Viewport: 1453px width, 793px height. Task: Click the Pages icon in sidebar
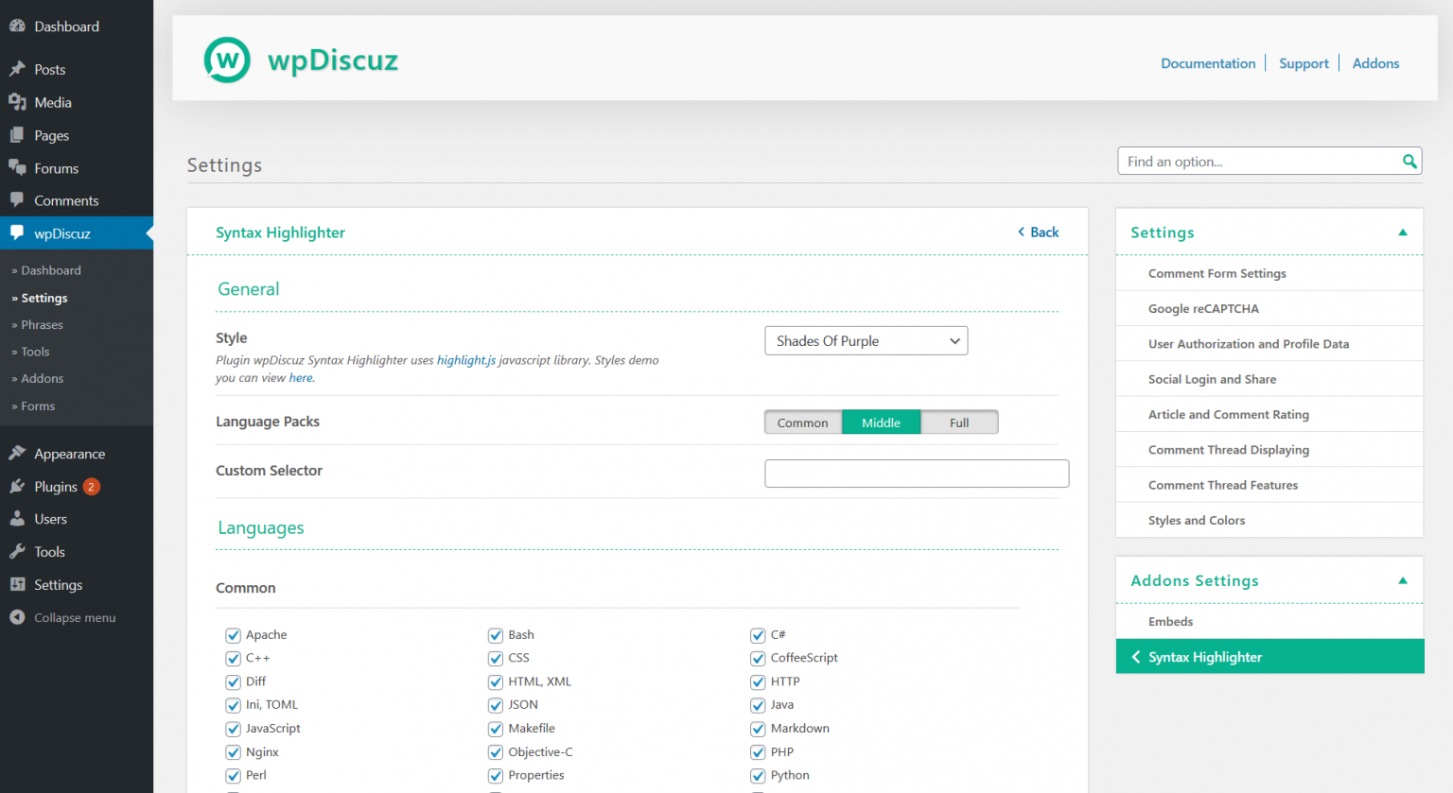click(x=17, y=135)
